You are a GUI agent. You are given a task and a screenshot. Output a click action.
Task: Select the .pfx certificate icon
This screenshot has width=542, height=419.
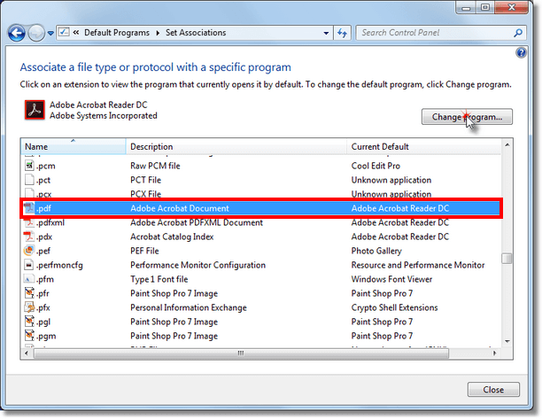[29, 307]
